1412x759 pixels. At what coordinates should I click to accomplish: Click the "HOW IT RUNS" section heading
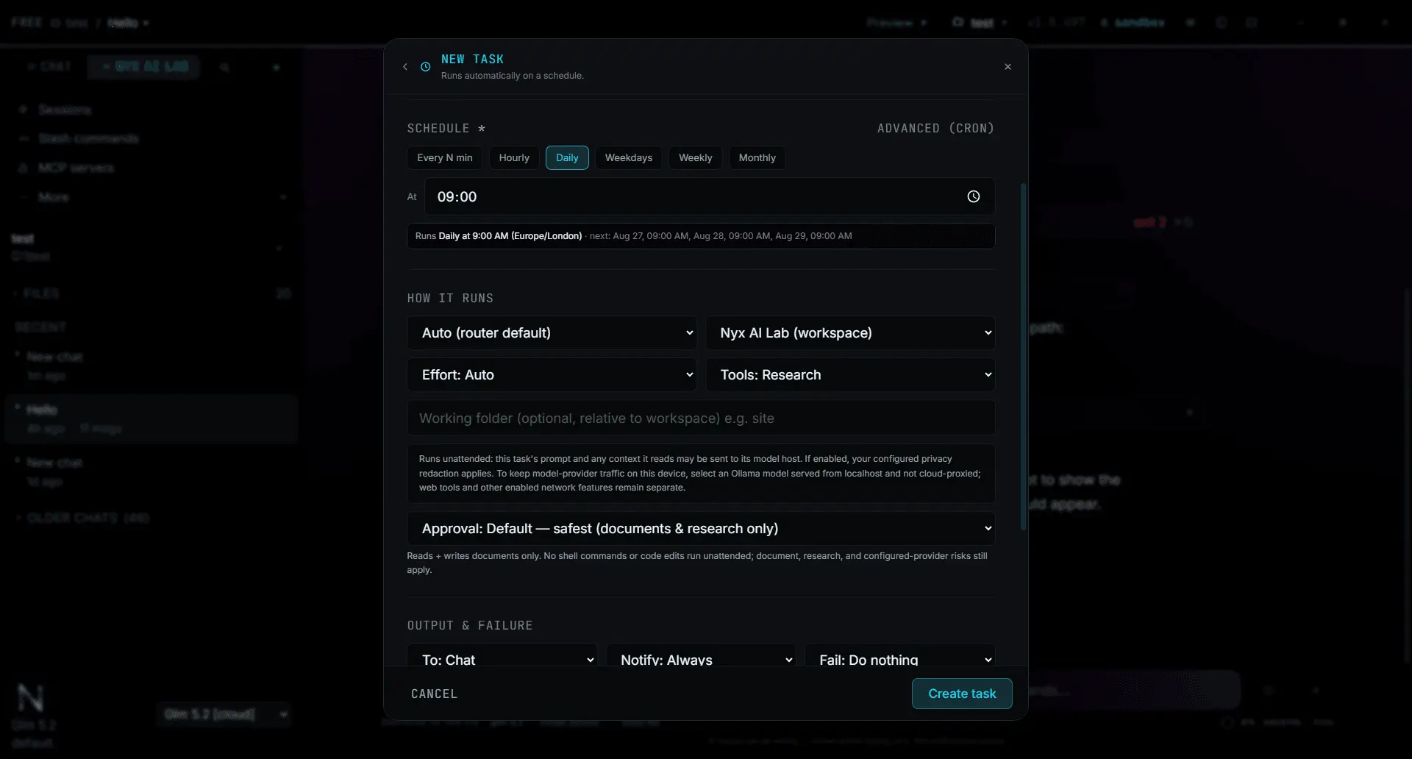tap(450, 298)
